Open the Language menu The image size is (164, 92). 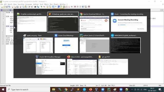tap(28, 4)
